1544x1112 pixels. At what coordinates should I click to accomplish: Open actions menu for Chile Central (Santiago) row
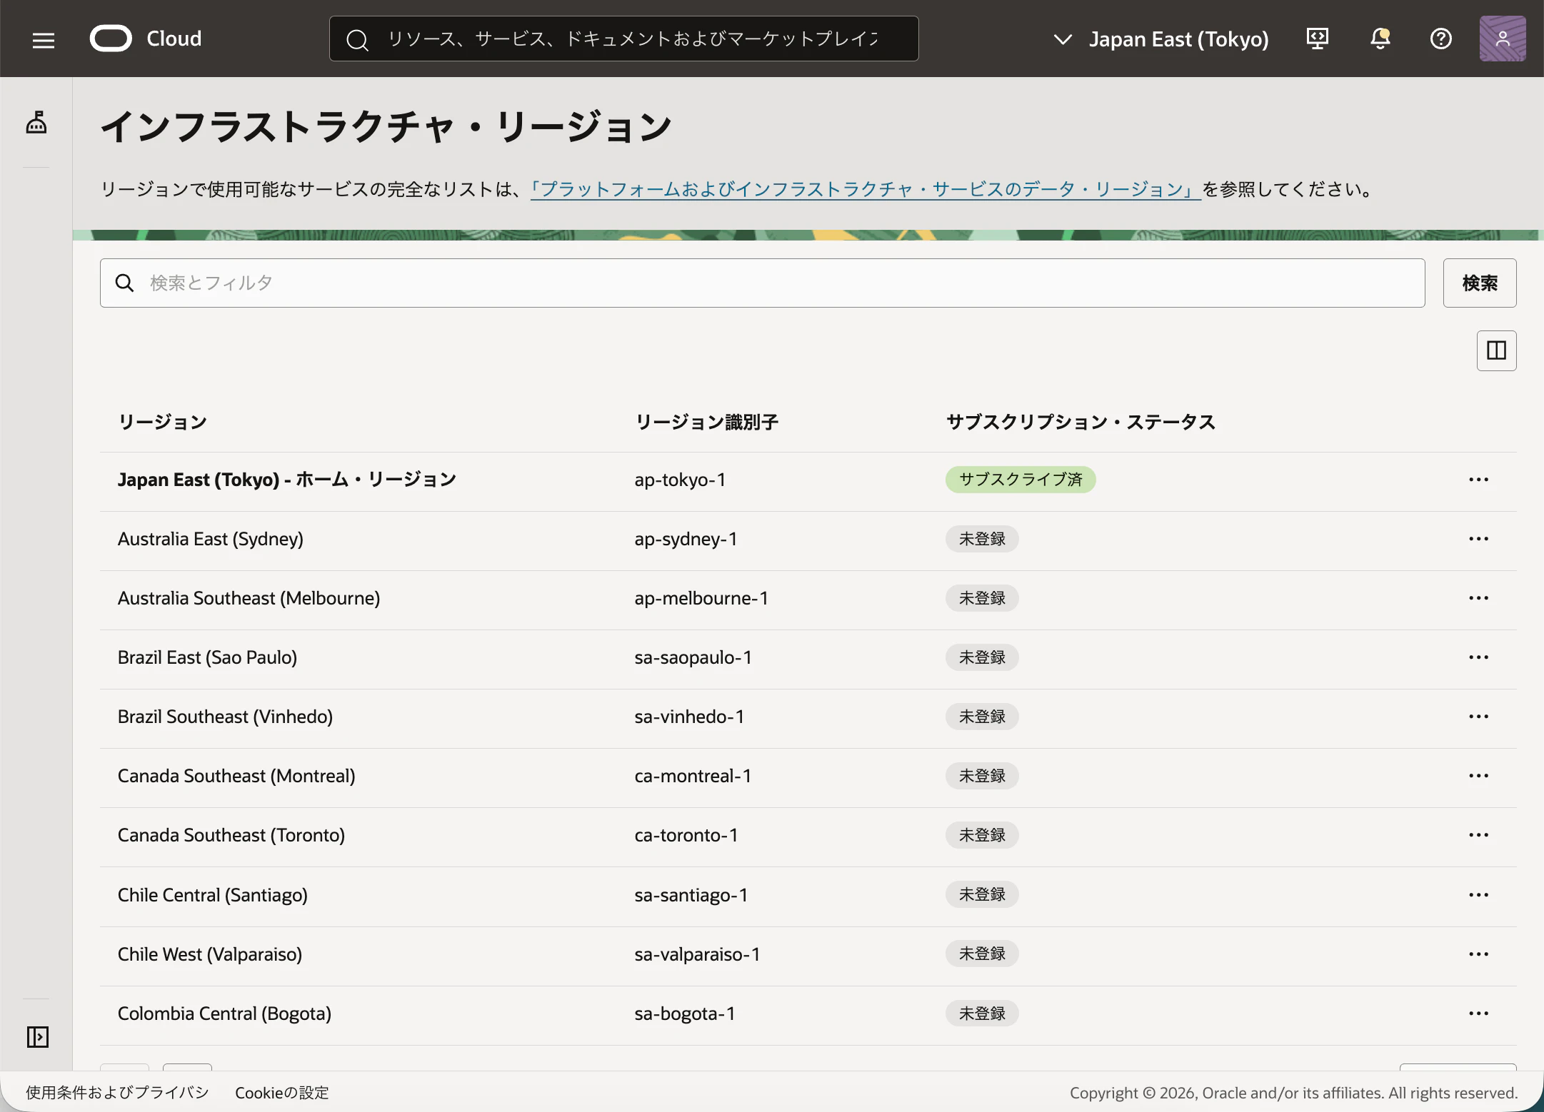1479,895
